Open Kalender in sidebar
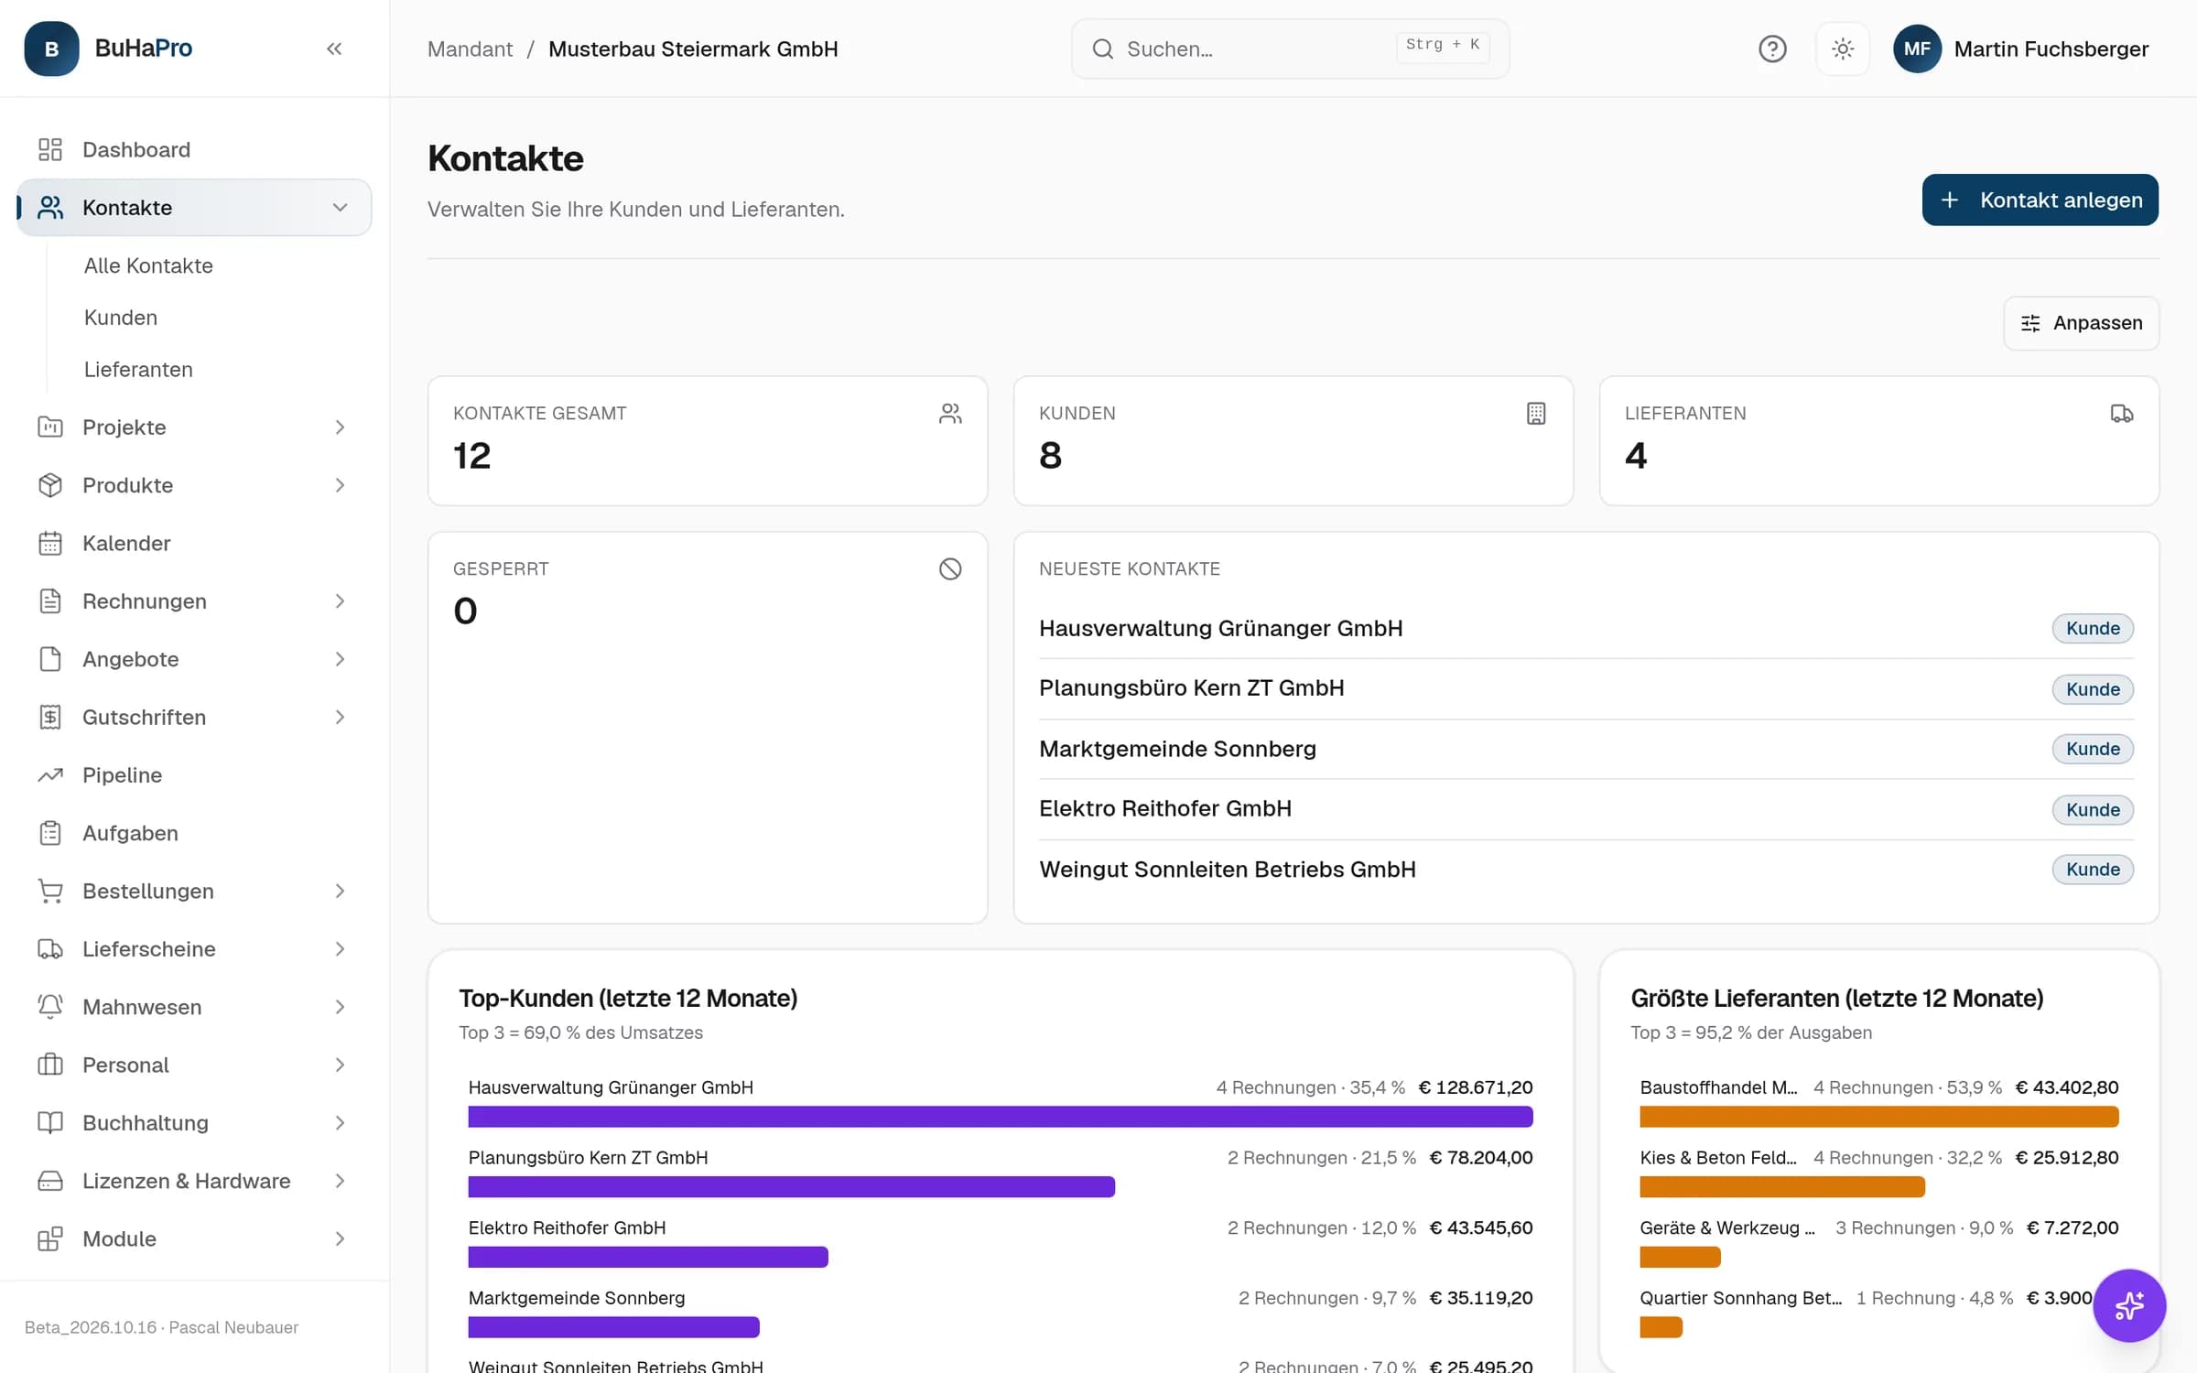The height and width of the screenshot is (1373, 2197). [x=194, y=543]
